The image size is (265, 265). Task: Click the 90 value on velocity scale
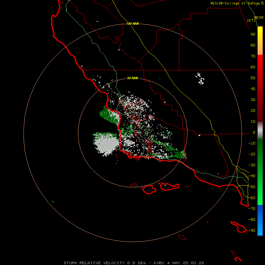[253, 34]
